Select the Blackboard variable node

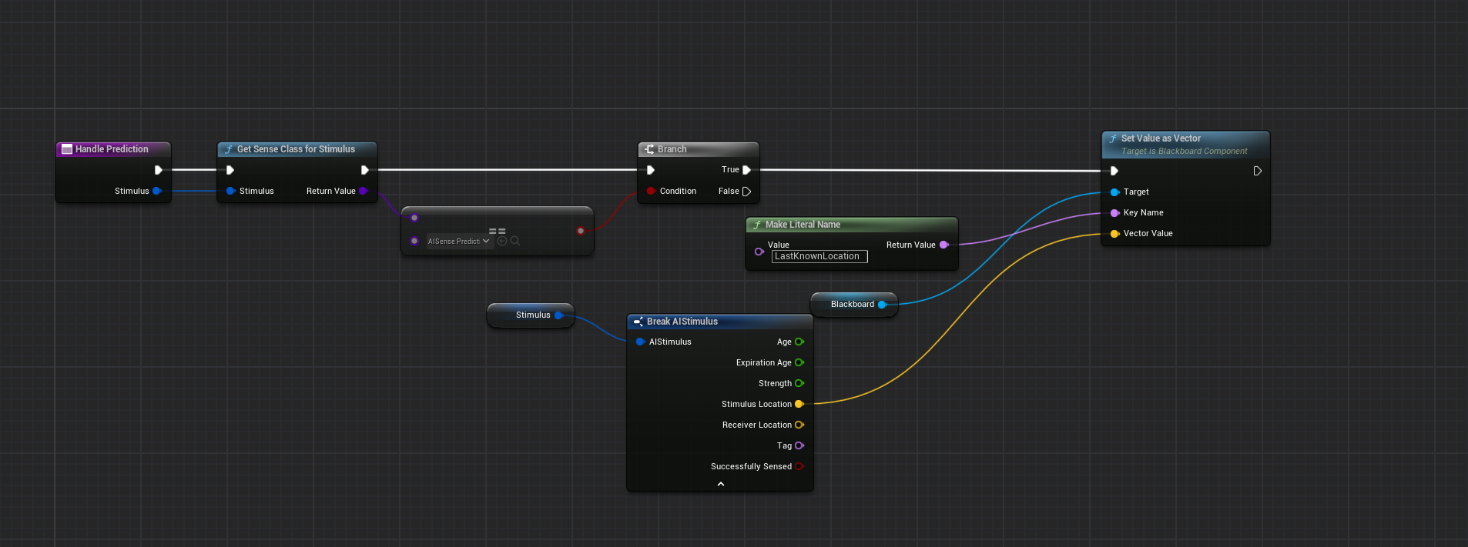(852, 305)
